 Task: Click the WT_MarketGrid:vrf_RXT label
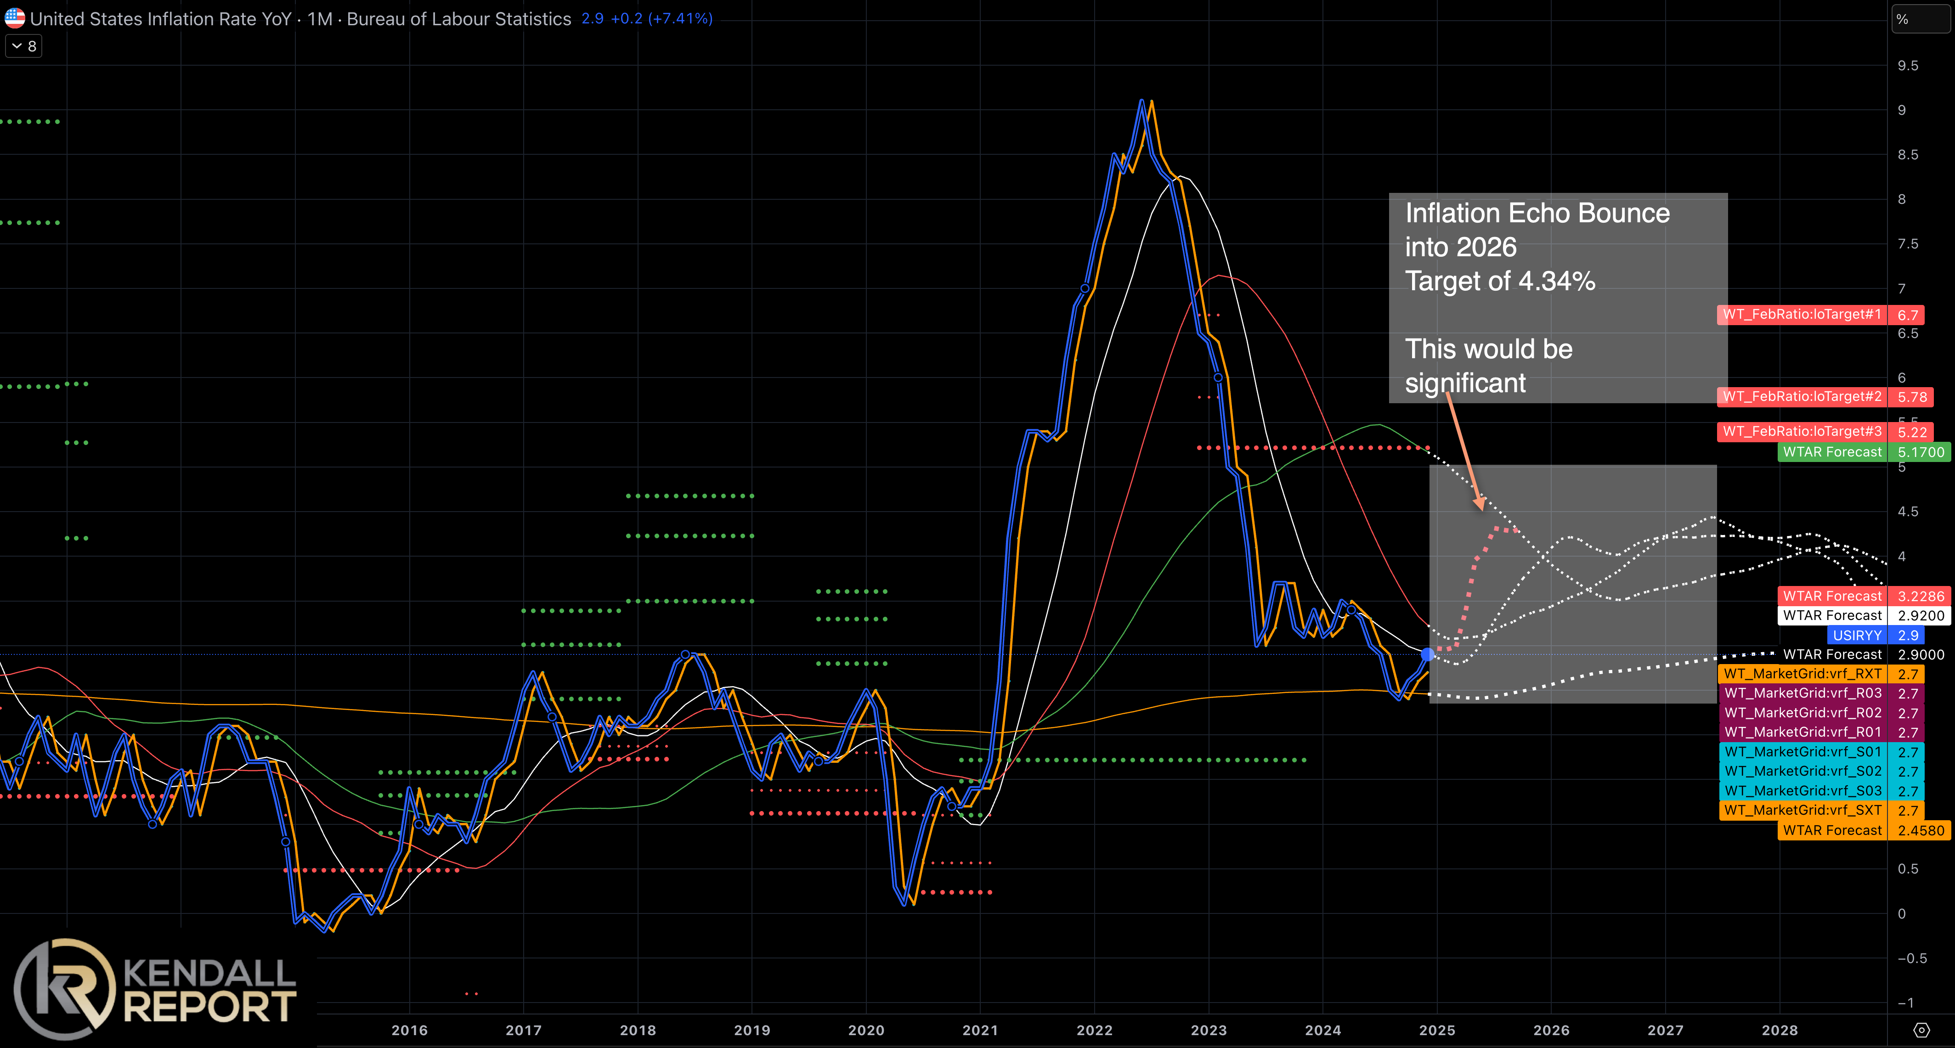click(1802, 674)
